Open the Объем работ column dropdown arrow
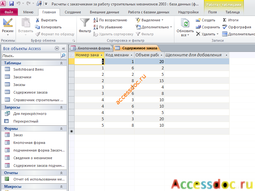 click(162, 55)
